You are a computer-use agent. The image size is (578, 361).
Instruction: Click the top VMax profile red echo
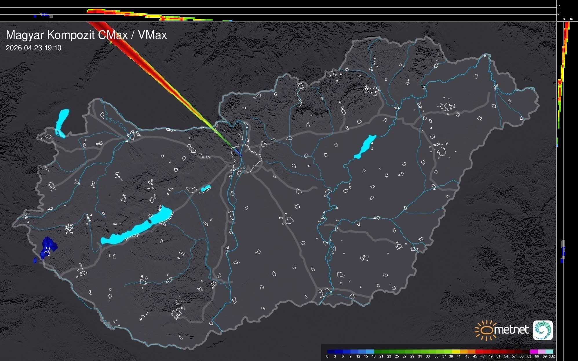tap(99, 12)
